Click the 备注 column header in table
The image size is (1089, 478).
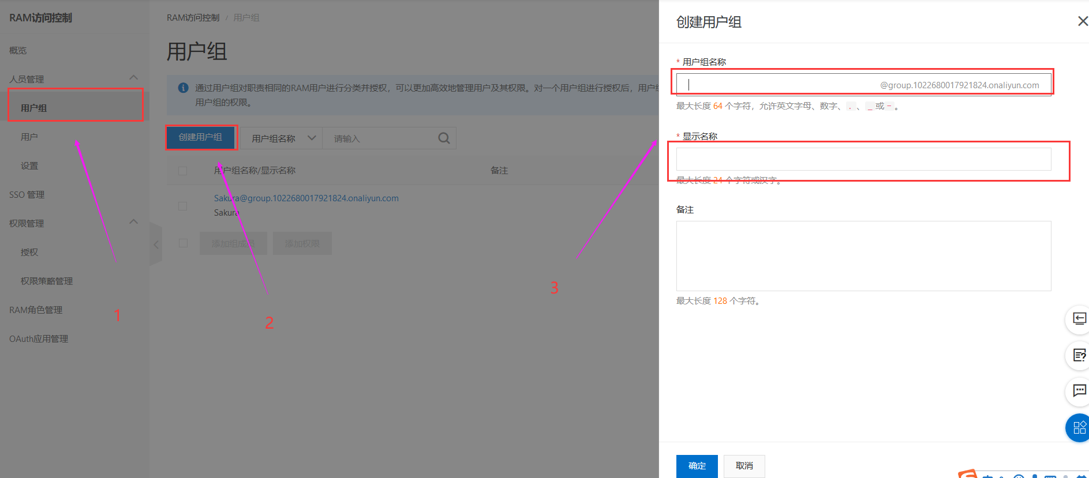(499, 171)
